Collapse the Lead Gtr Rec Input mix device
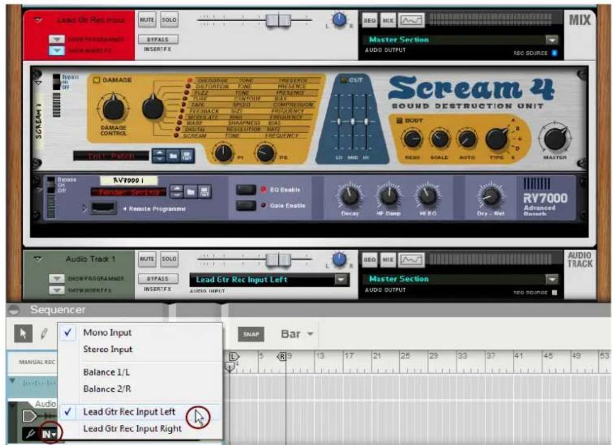Viewport: 613px width, 445px height. (38, 19)
